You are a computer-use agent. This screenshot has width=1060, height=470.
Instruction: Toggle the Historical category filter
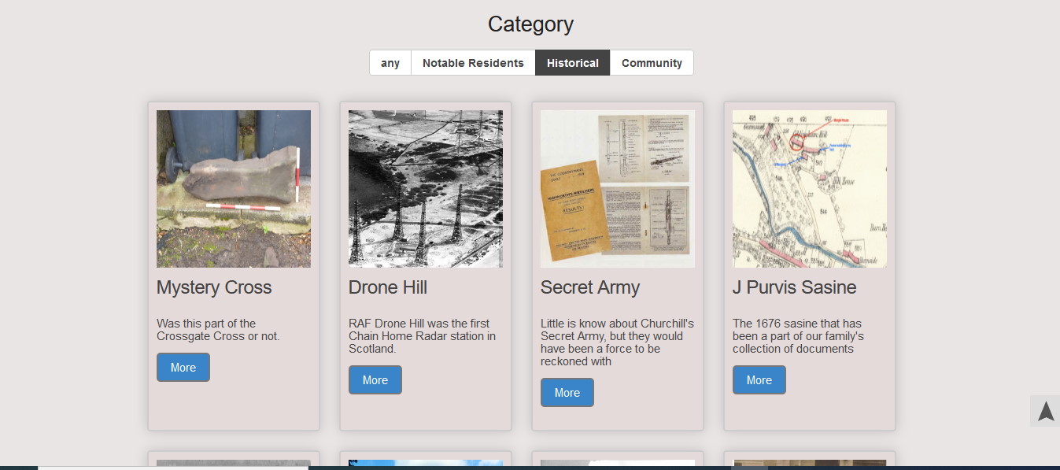point(572,63)
